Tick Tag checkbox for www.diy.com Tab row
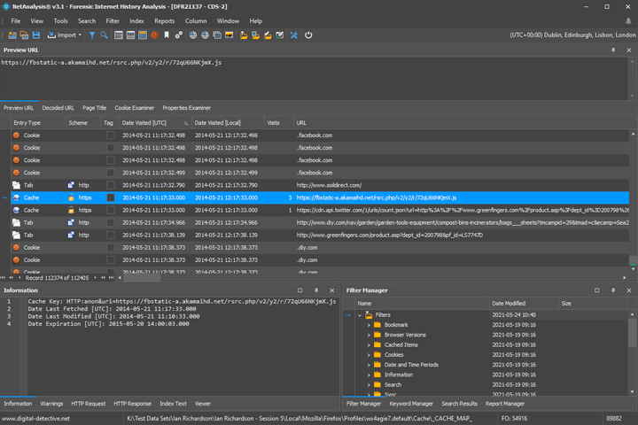This screenshot has width=638, height=425. click(110, 223)
